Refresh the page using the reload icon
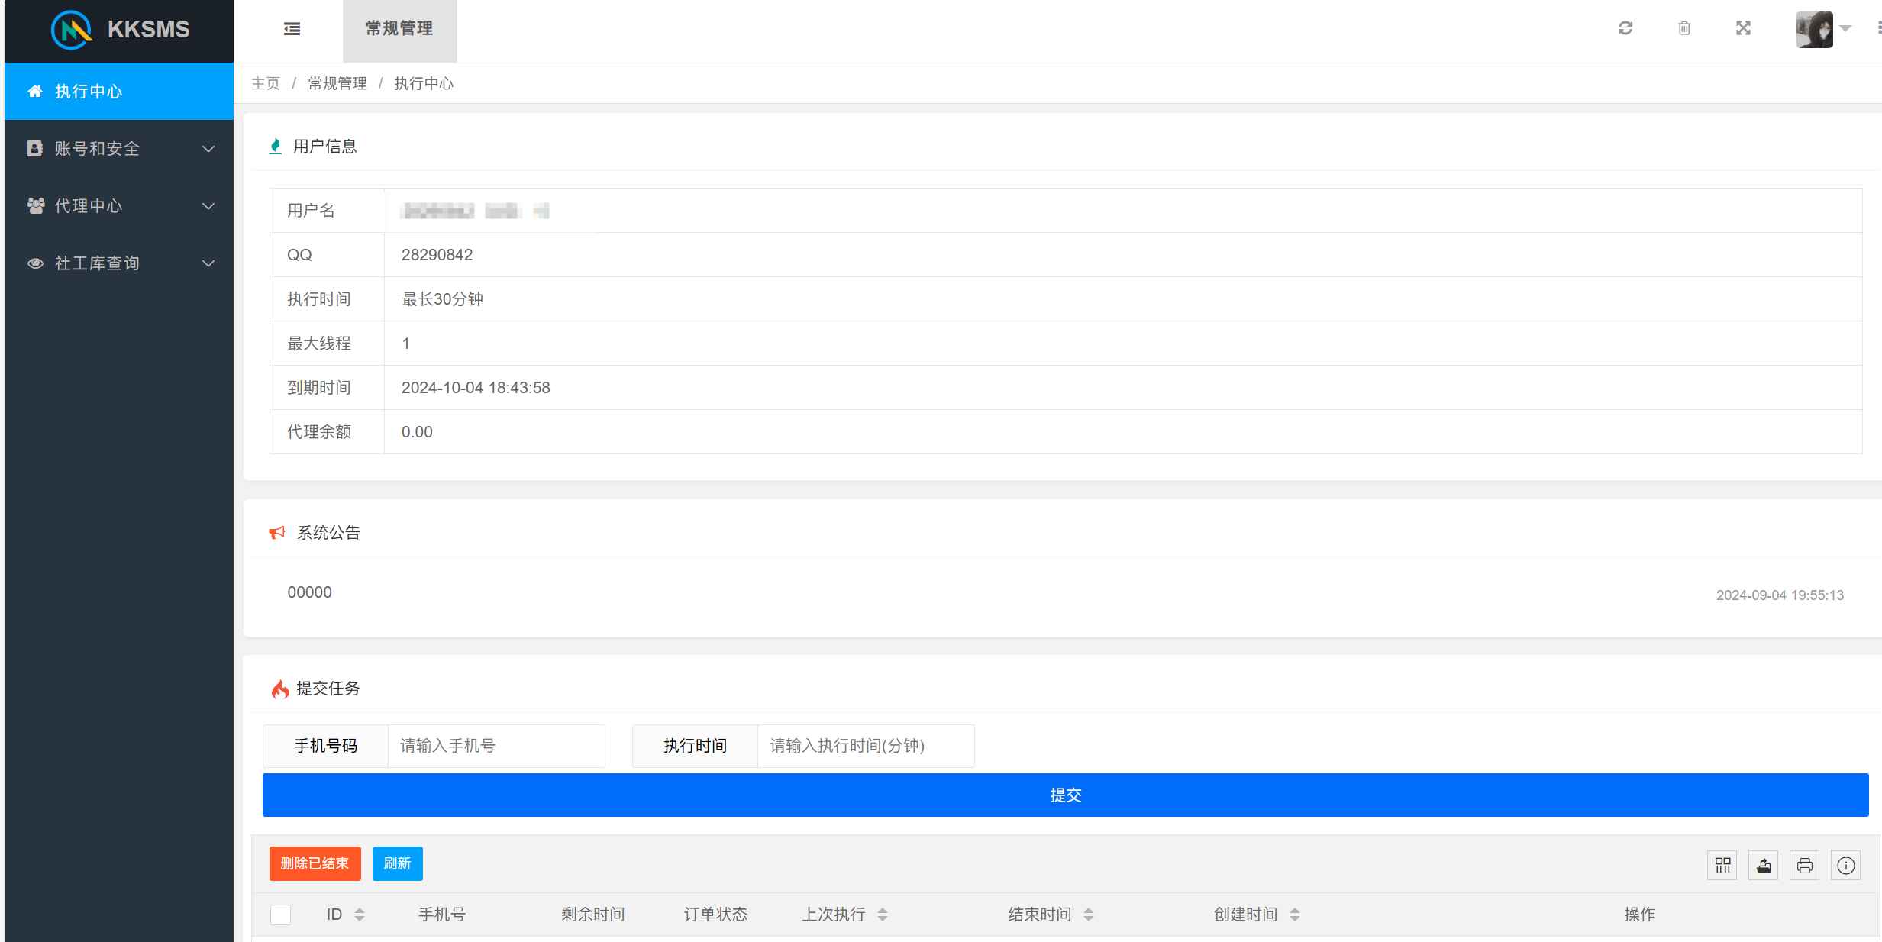The height and width of the screenshot is (942, 1882). (x=1626, y=28)
